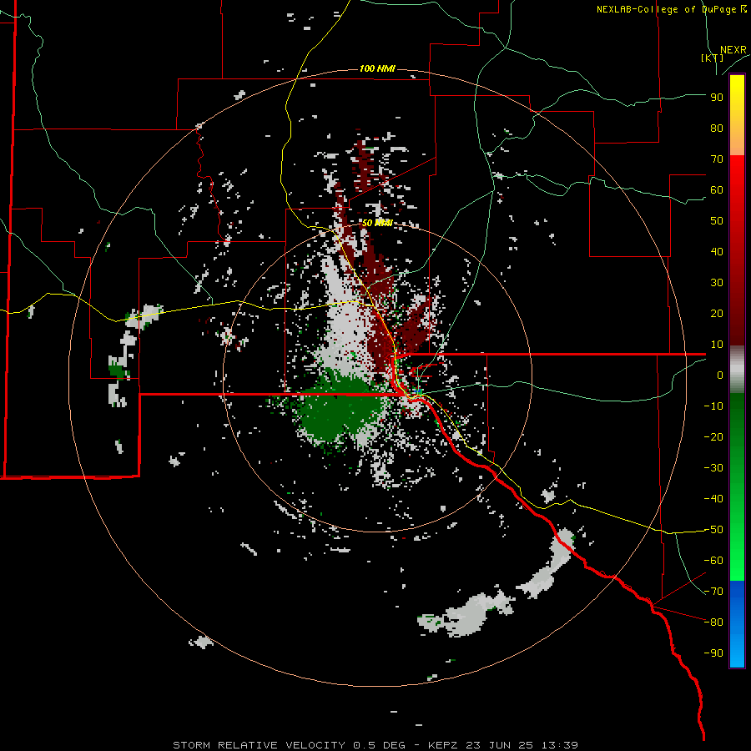Click the NEXR label above the scale

[x=733, y=50]
